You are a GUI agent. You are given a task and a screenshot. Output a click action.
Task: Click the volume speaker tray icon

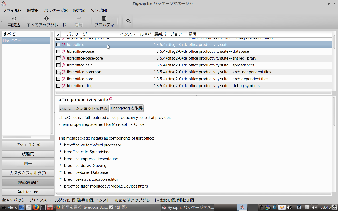click(314, 207)
